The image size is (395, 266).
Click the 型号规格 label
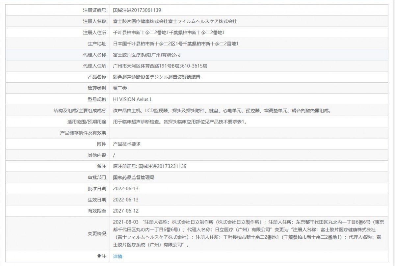pos(97,99)
